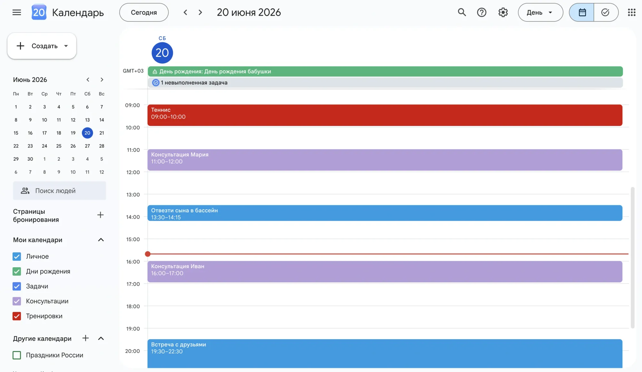Click the 13:00 time label
Image resolution: width=642 pixels, height=372 pixels.
click(133, 195)
